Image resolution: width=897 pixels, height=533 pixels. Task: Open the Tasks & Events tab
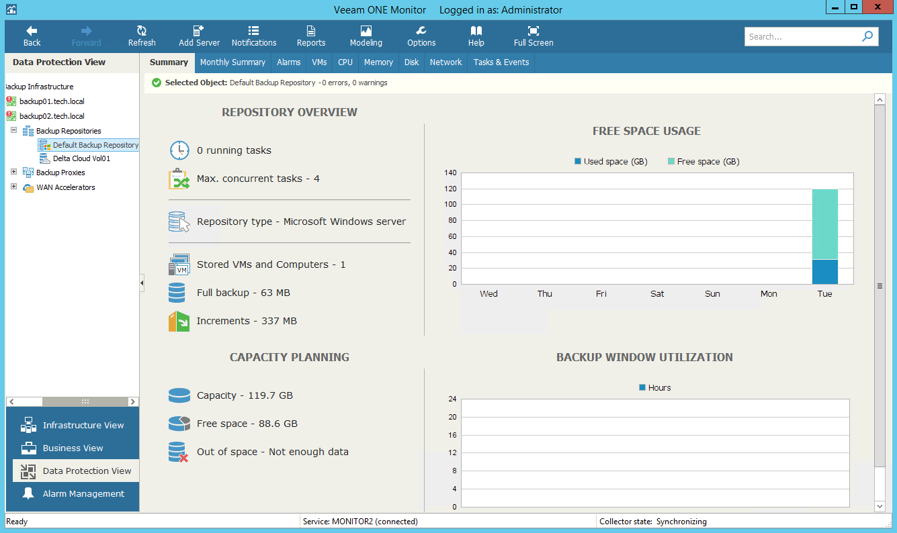[501, 62]
